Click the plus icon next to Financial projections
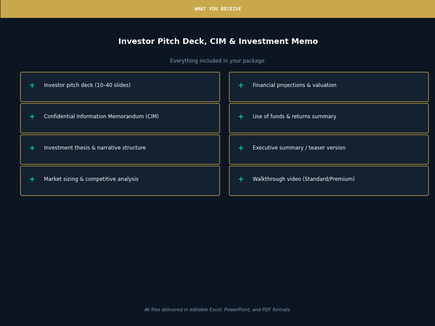This screenshot has height=326, width=435. point(241,85)
